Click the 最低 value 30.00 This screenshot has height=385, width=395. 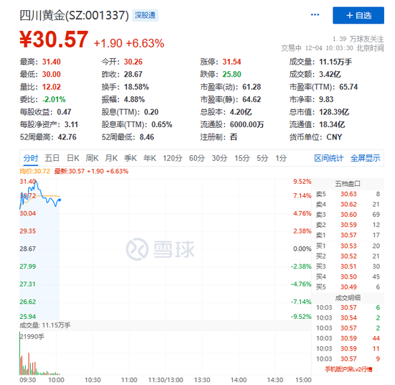click(x=52, y=74)
